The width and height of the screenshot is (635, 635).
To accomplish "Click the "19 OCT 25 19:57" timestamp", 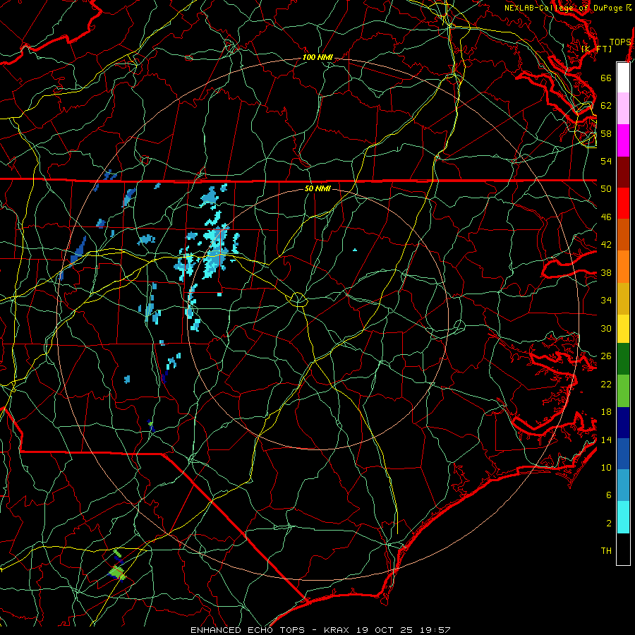I will (x=404, y=630).
